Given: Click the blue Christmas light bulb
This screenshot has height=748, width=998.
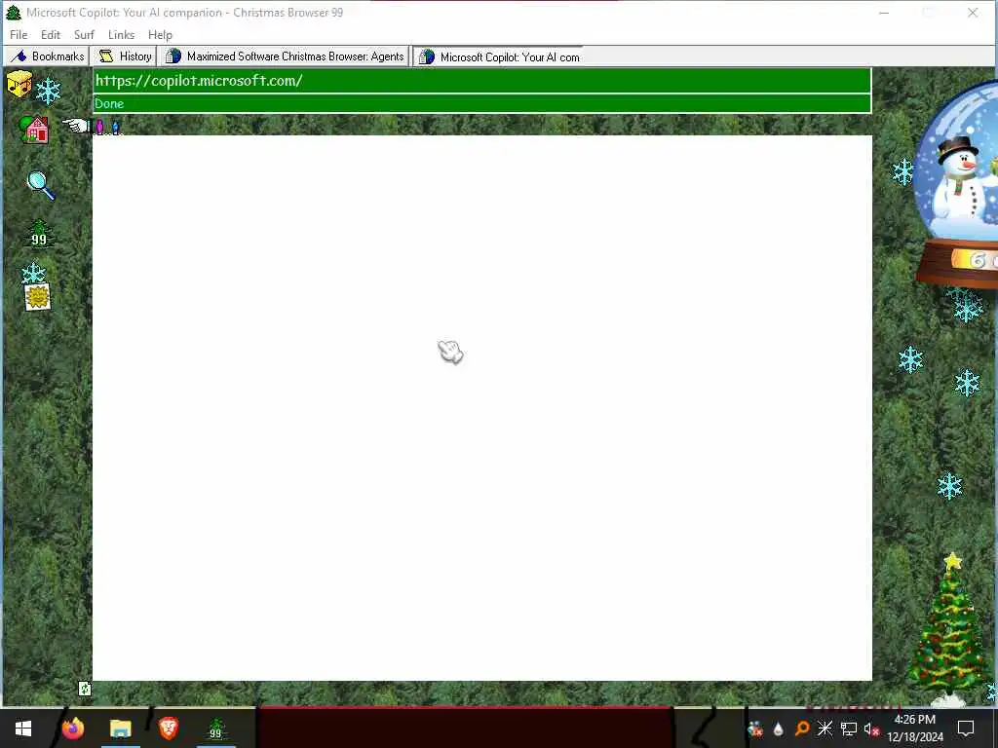Looking at the screenshot, I should (115, 128).
